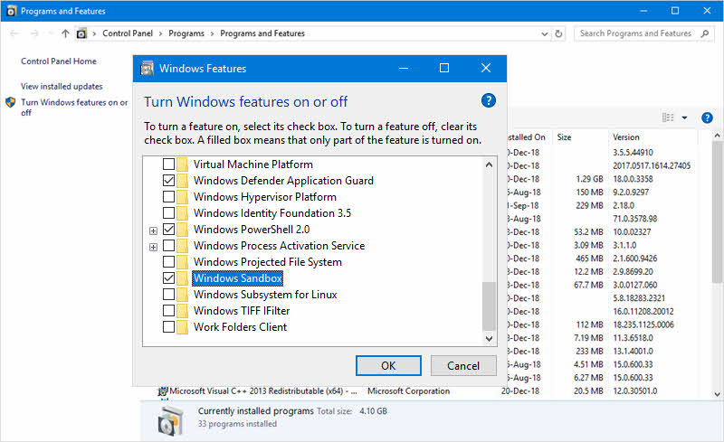Click folder icon beside Virtual Machine Platform
The width and height of the screenshot is (724, 442).
(183, 165)
